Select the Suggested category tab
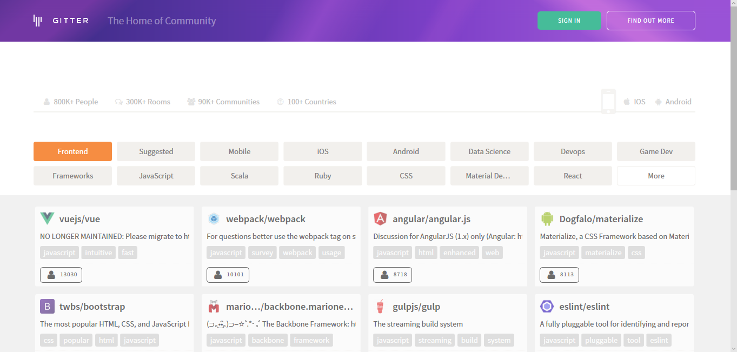The height and width of the screenshot is (352, 737). click(156, 151)
